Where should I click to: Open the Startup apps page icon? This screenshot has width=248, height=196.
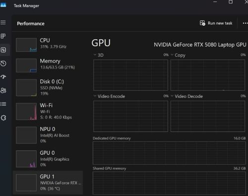pos(3,77)
